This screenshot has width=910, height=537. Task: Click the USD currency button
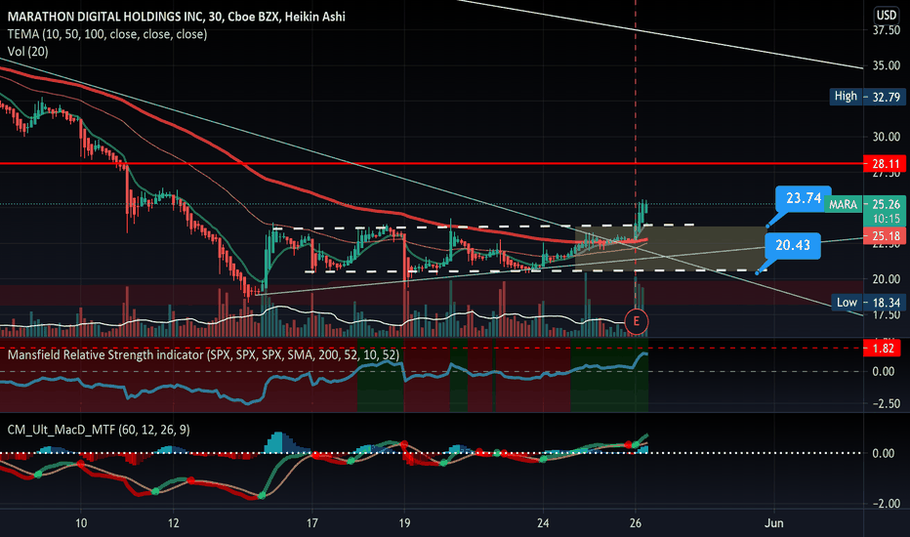(887, 15)
